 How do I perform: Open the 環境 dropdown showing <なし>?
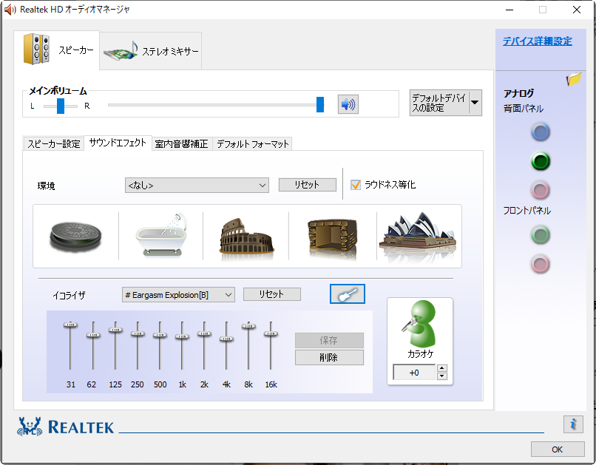coord(197,186)
